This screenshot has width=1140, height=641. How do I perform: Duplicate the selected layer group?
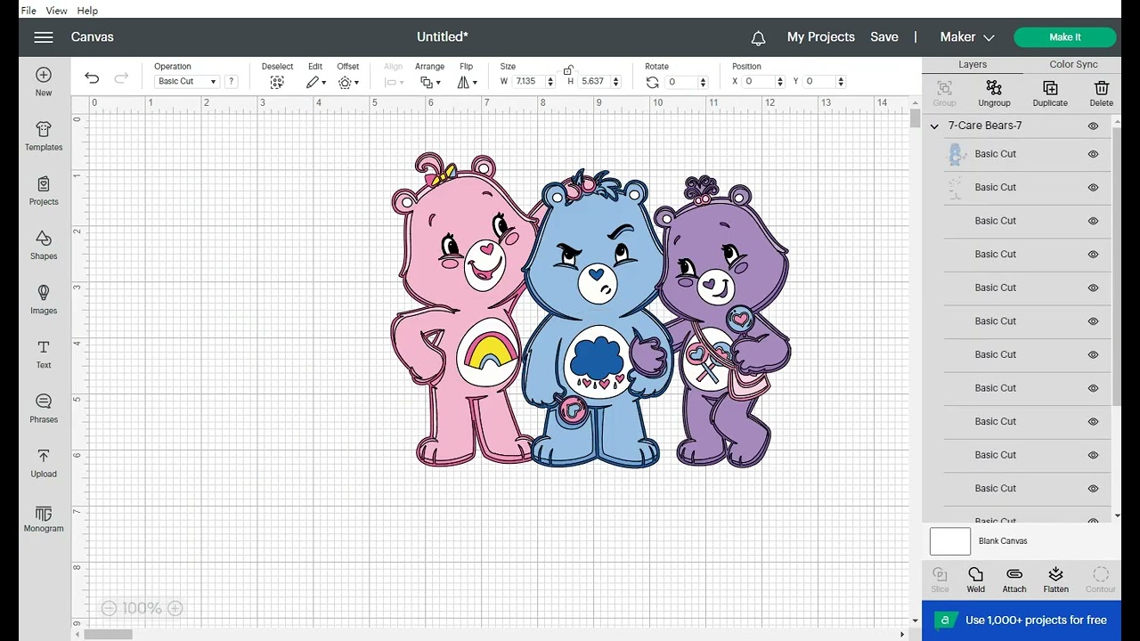[x=1050, y=93]
